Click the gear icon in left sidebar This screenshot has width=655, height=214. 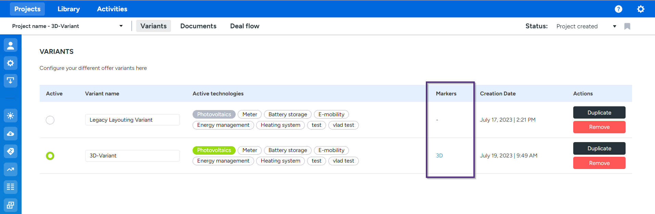point(11,63)
